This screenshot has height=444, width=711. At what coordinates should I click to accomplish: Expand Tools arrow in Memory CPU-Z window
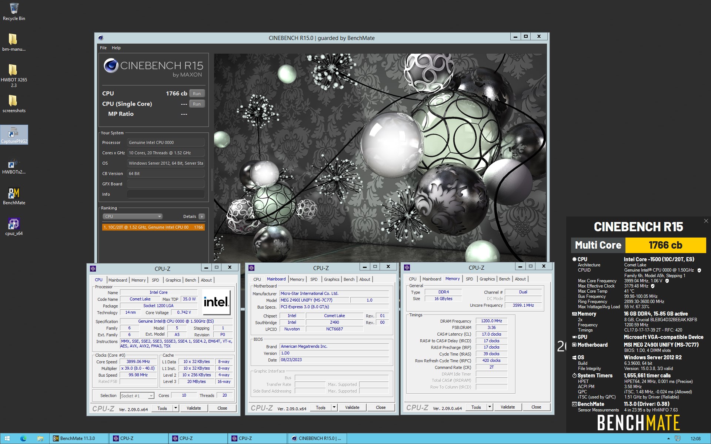(490, 407)
